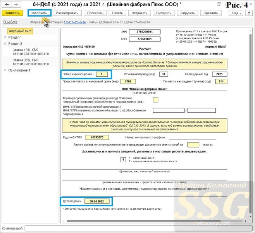Viewport: 255px width, 233px height.
Task: Click the tax authority code field 7766
Action: (128, 81)
